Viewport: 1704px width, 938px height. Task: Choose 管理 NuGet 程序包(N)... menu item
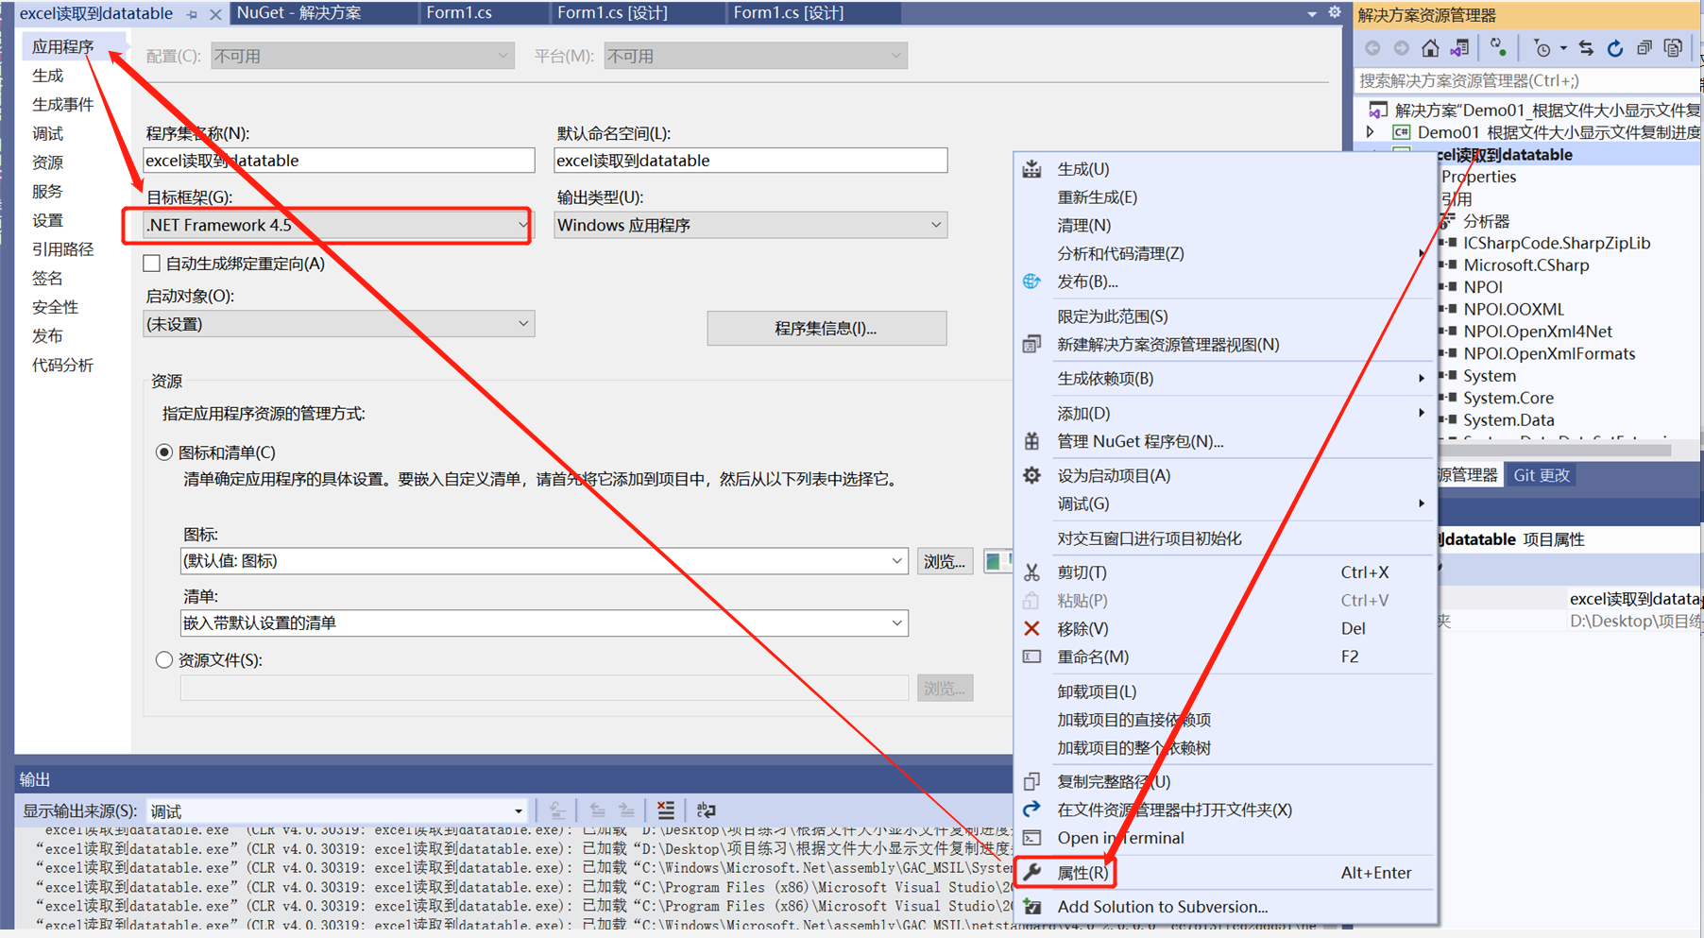pos(1140,441)
